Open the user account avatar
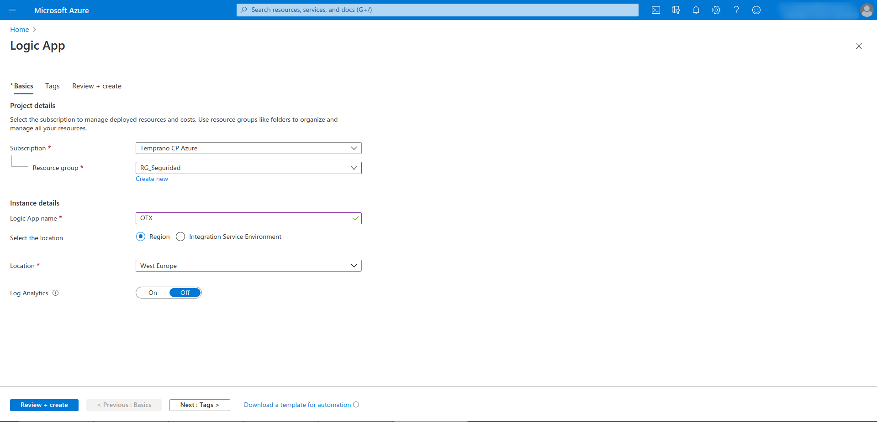The width and height of the screenshot is (877, 422). (866, 10)
